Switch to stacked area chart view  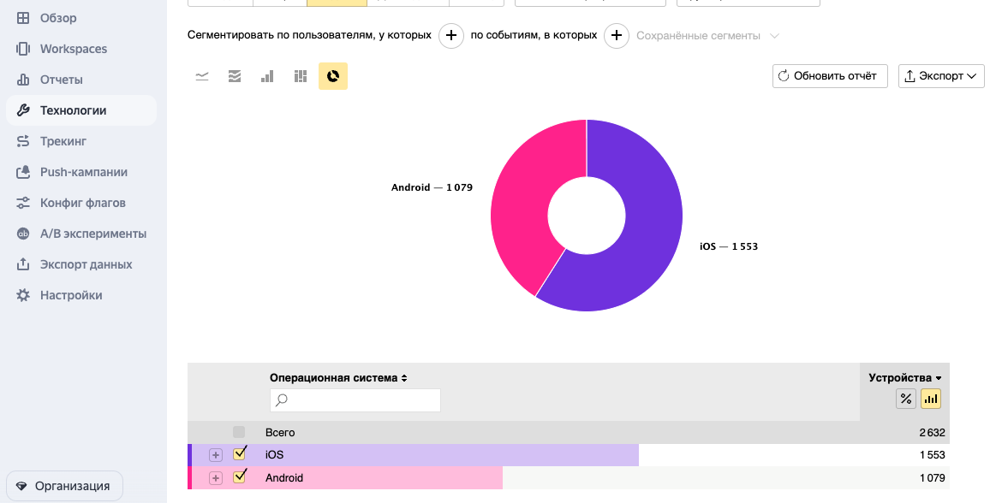pyautogui.click(x=235, y=76)
